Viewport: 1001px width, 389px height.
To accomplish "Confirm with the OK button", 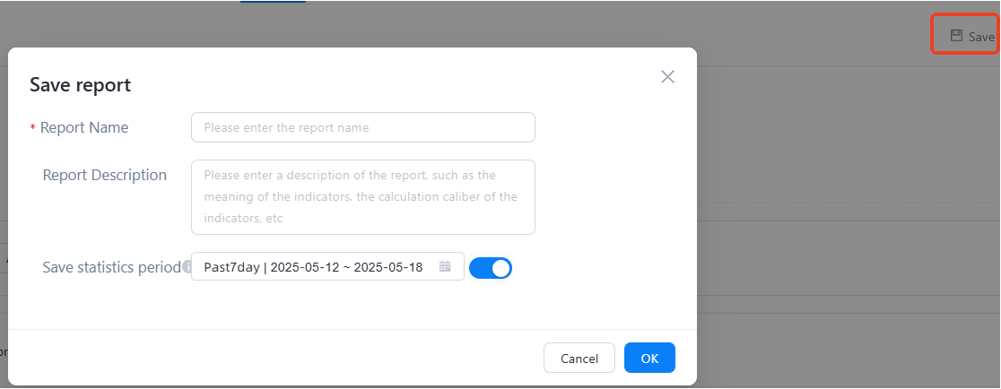I will pos(649,359).
